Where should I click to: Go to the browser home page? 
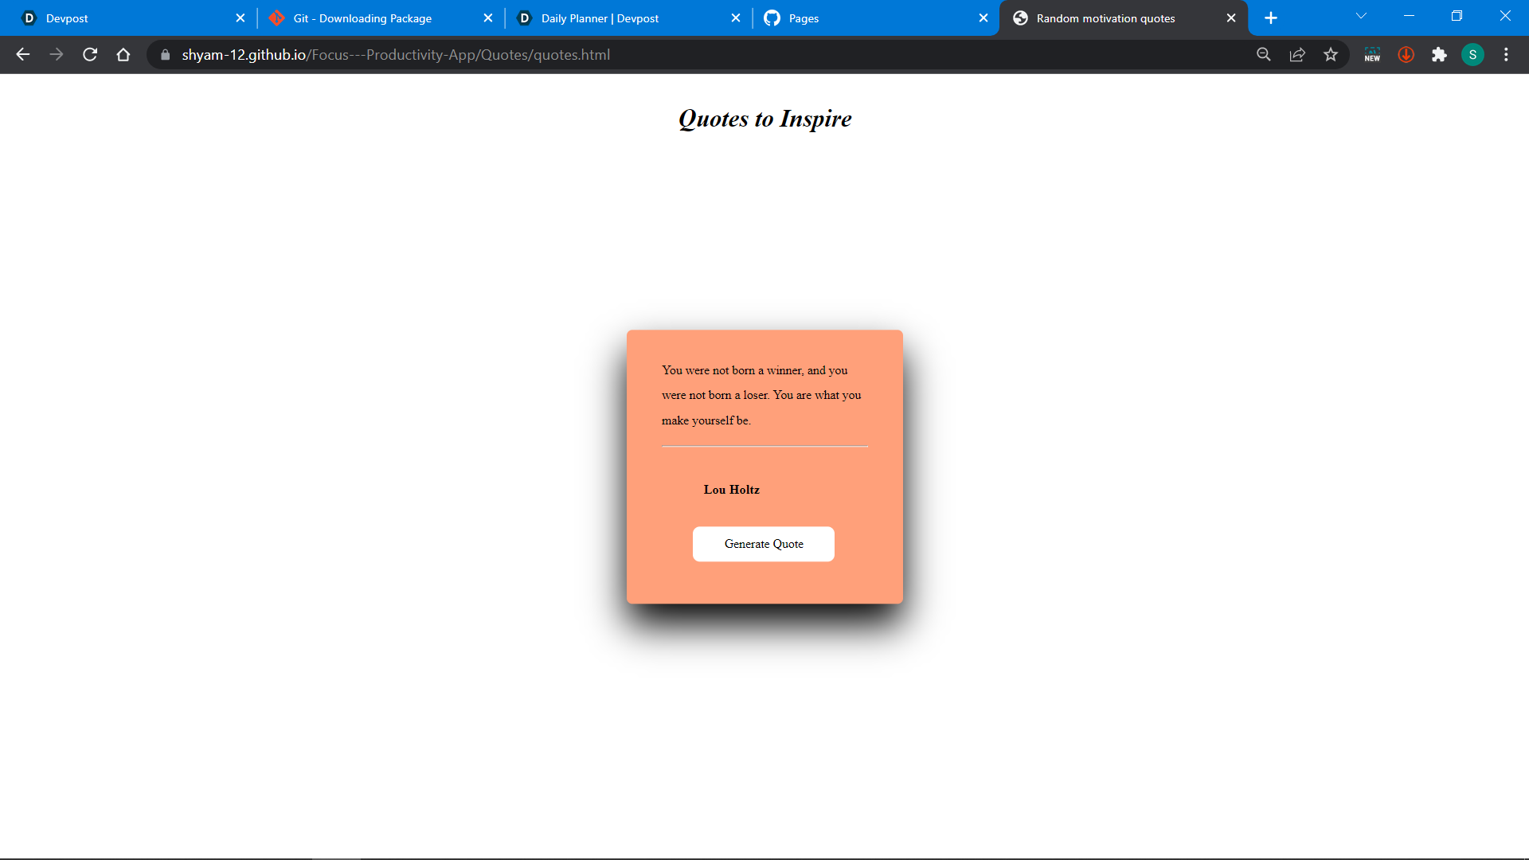tap(123, 54)
